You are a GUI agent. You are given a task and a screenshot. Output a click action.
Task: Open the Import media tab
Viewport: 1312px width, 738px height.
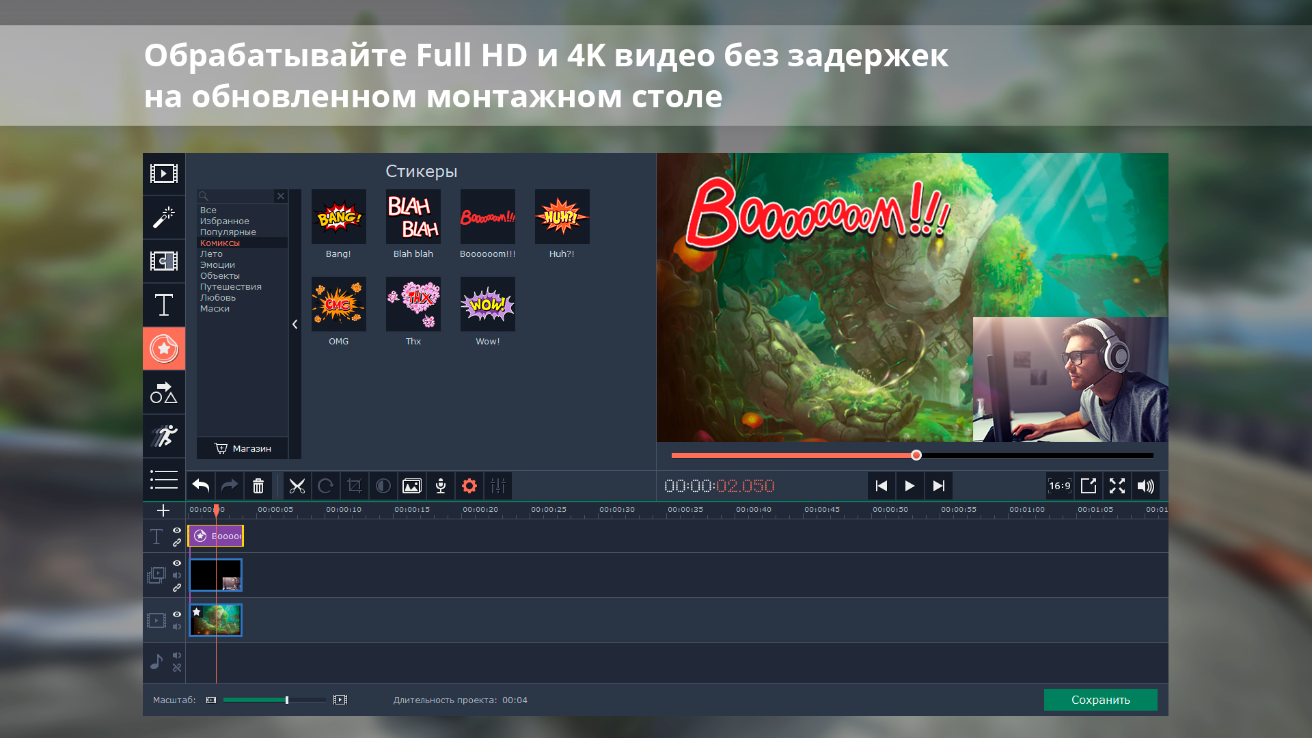pos(164,174)
